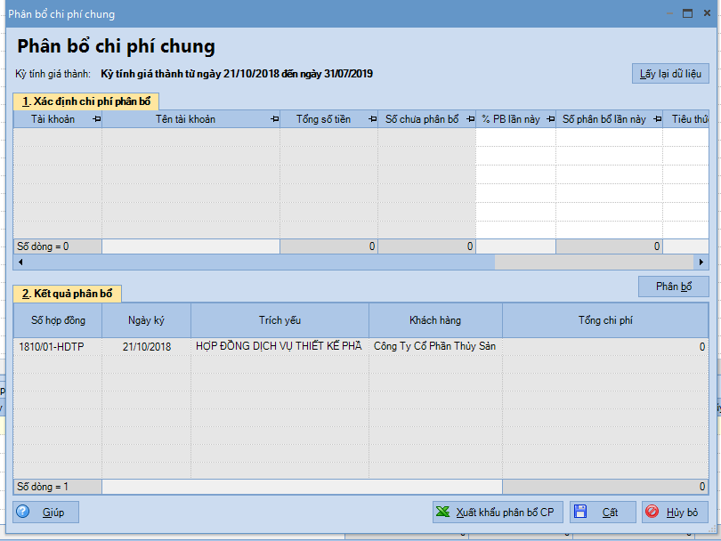Sort by the Khách hàng column header

coord(435,320)
